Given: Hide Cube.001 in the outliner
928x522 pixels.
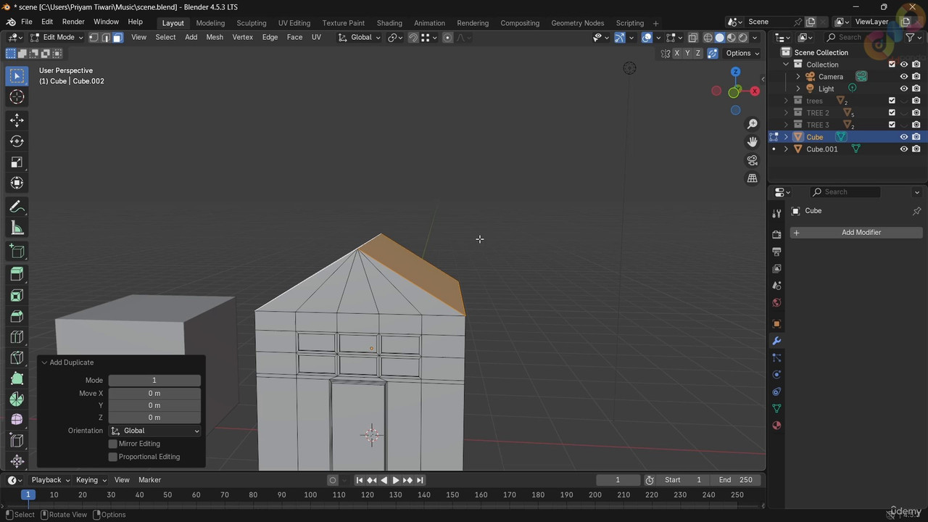Looking at the screenshot, I should [x=904, y=149].
